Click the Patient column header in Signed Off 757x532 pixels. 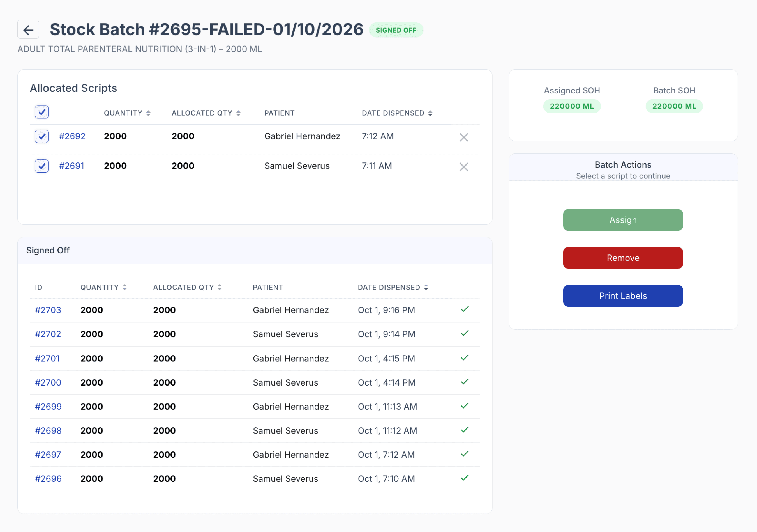(268, 287)
